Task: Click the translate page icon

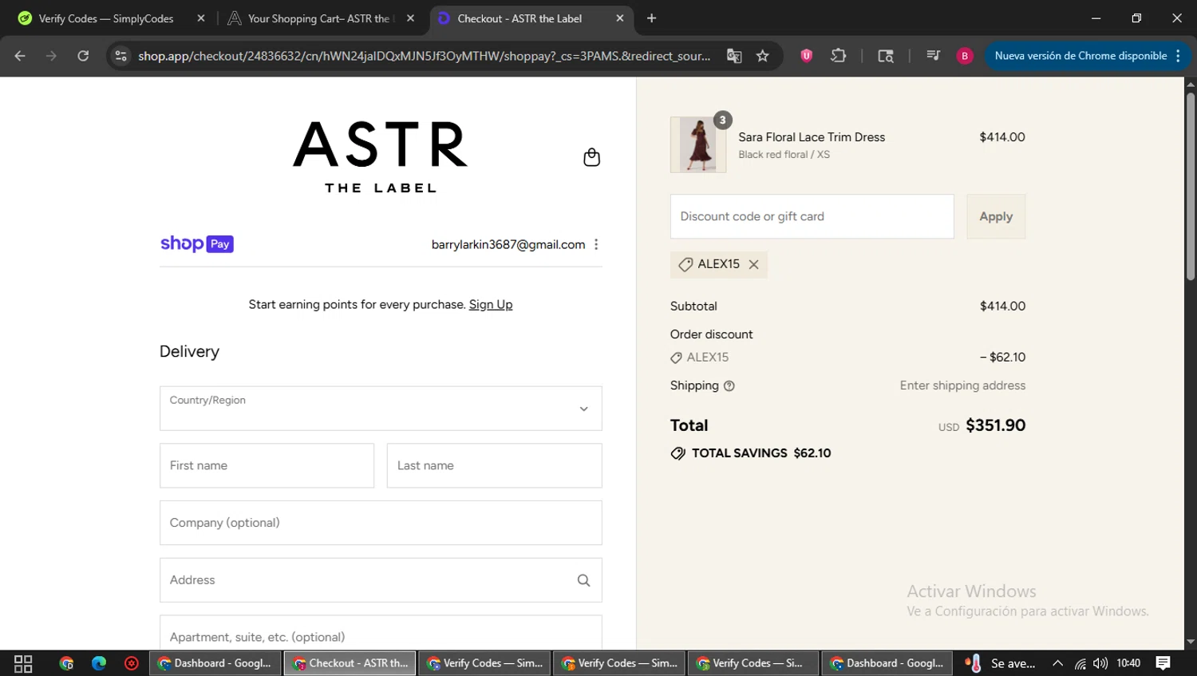Action: pos(734,56)
